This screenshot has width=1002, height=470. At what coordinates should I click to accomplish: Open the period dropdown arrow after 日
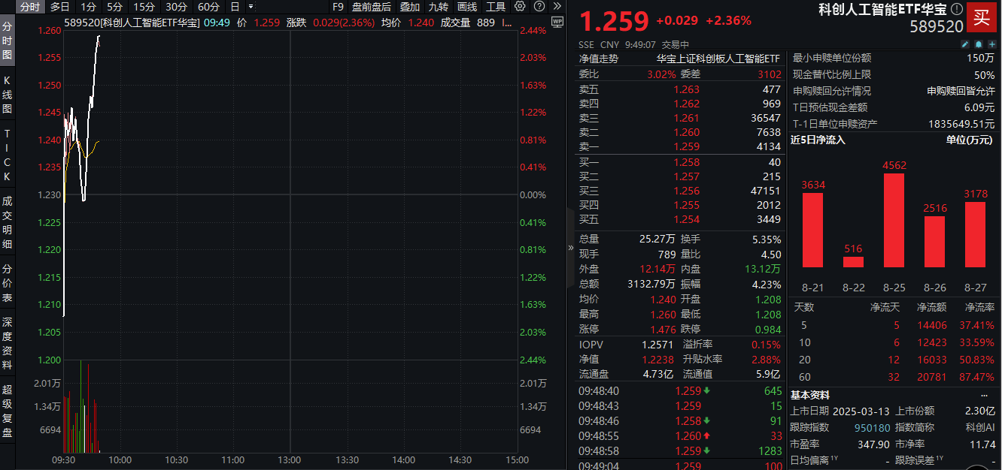click(250, 7)
